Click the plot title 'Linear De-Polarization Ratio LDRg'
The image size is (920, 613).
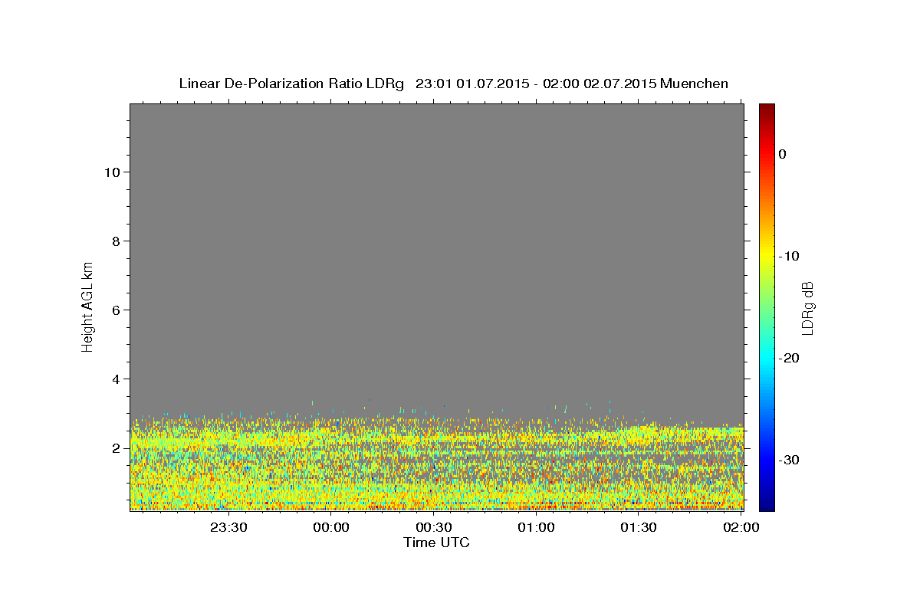(291, 84)
